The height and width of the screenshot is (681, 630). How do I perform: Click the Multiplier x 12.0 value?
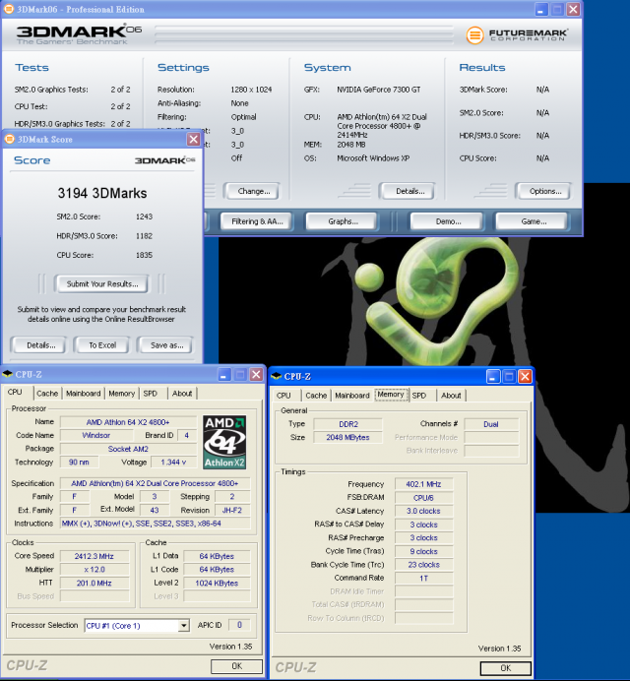tap(94, 570)
